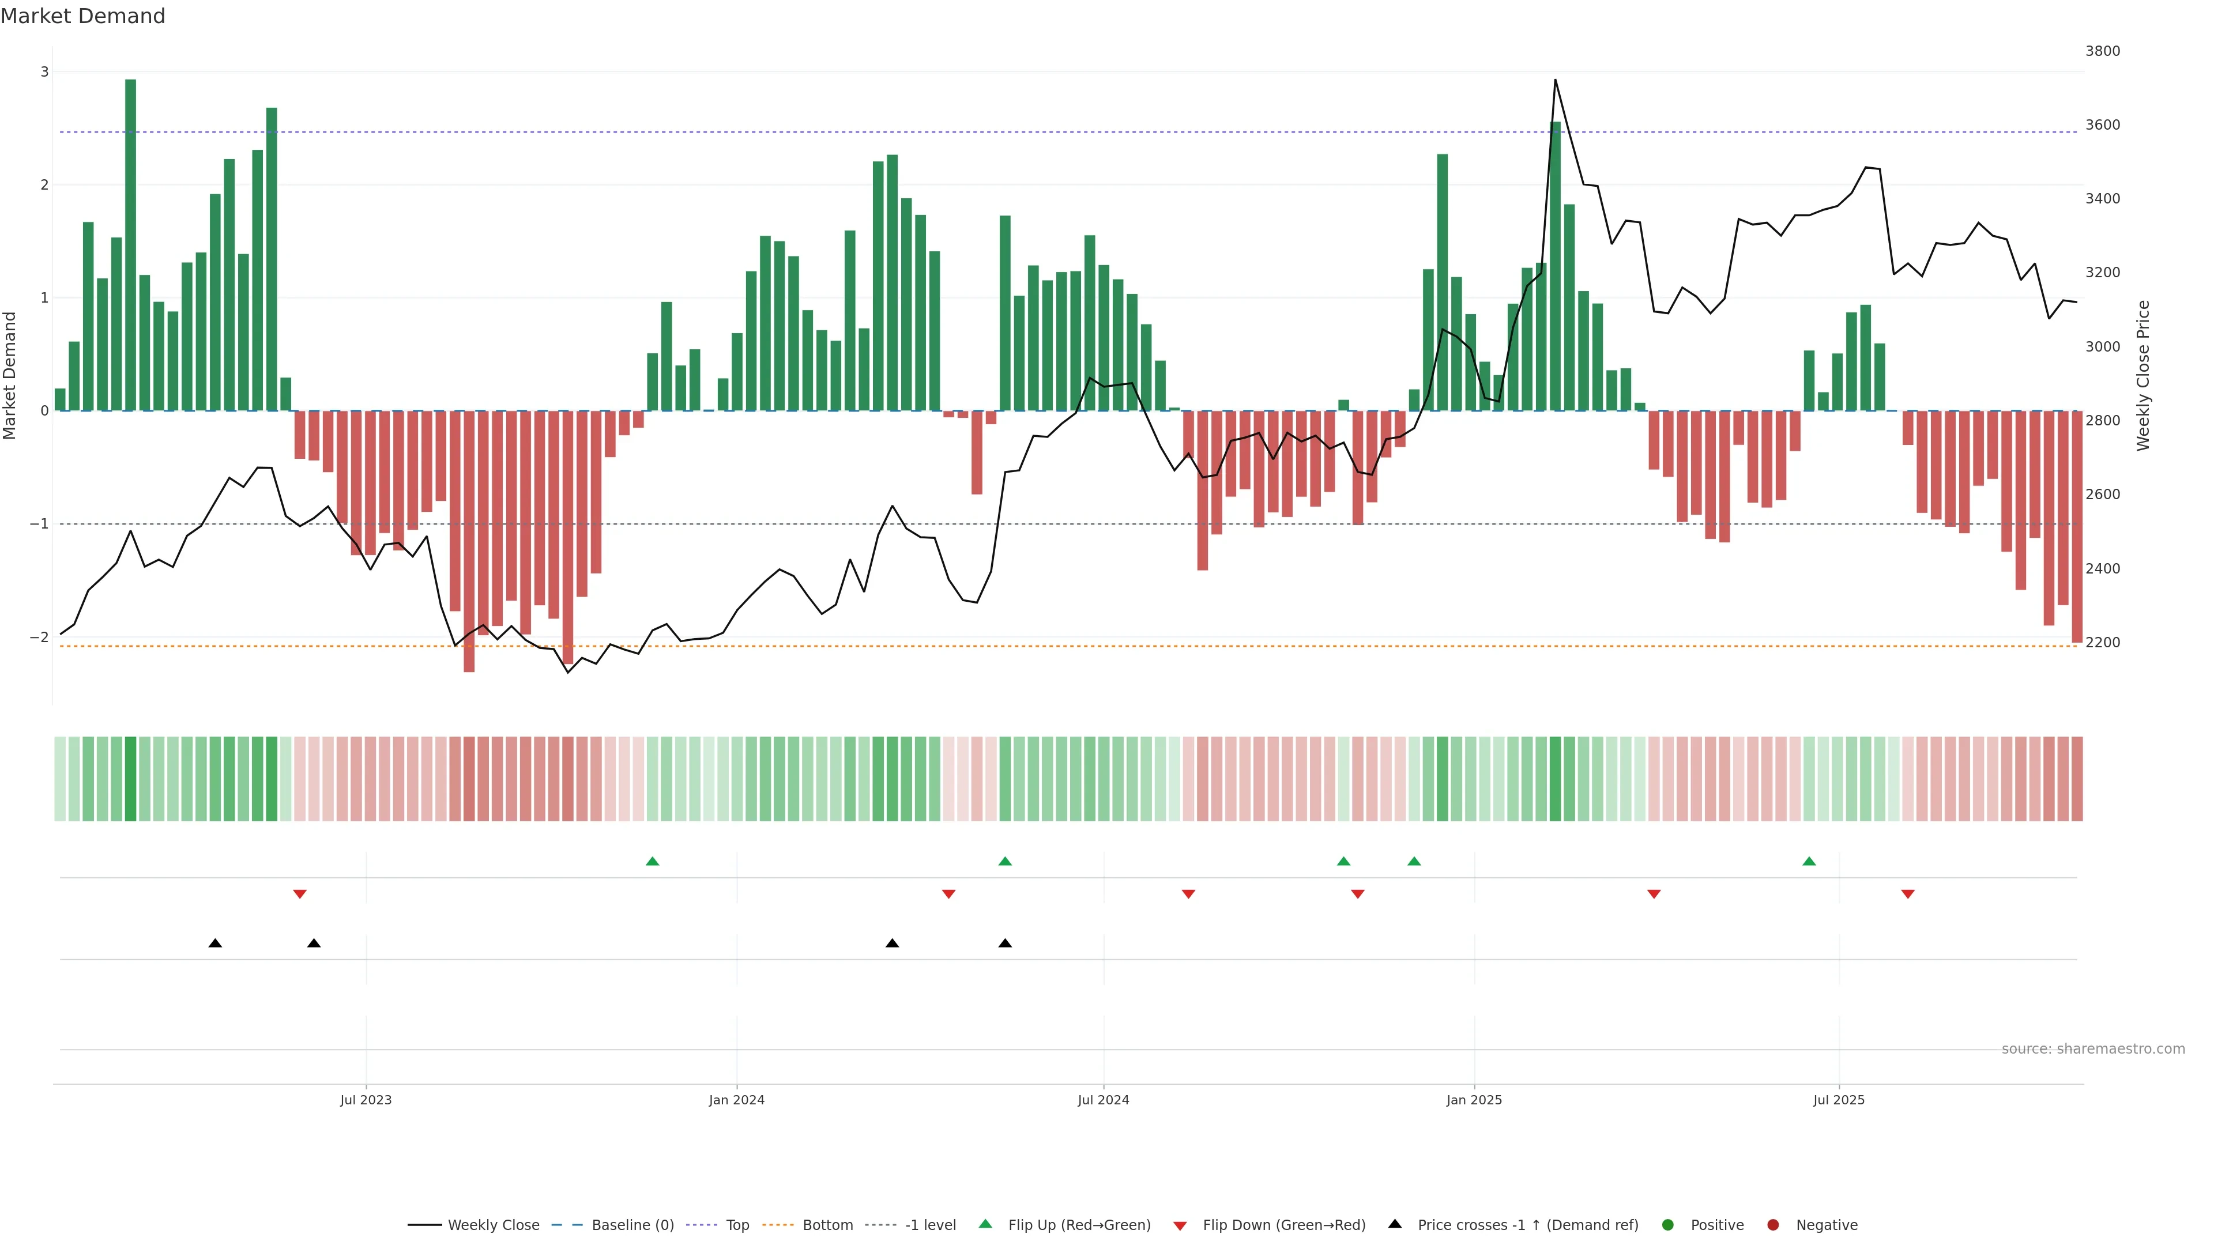The image size is (2214, 1245).
Task: Click the last red flip-down marker after Jul 2025
Action: (1908, 895)
